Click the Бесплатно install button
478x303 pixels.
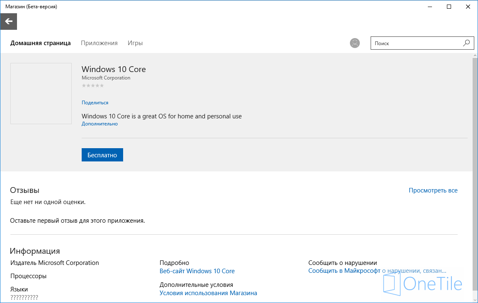point(102,155)
